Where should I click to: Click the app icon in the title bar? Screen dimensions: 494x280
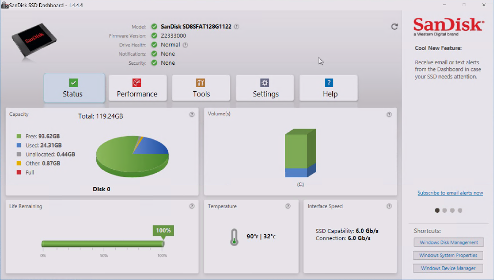point(5,5)
